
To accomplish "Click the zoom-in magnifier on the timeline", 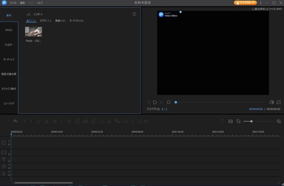I will point(279,121).
